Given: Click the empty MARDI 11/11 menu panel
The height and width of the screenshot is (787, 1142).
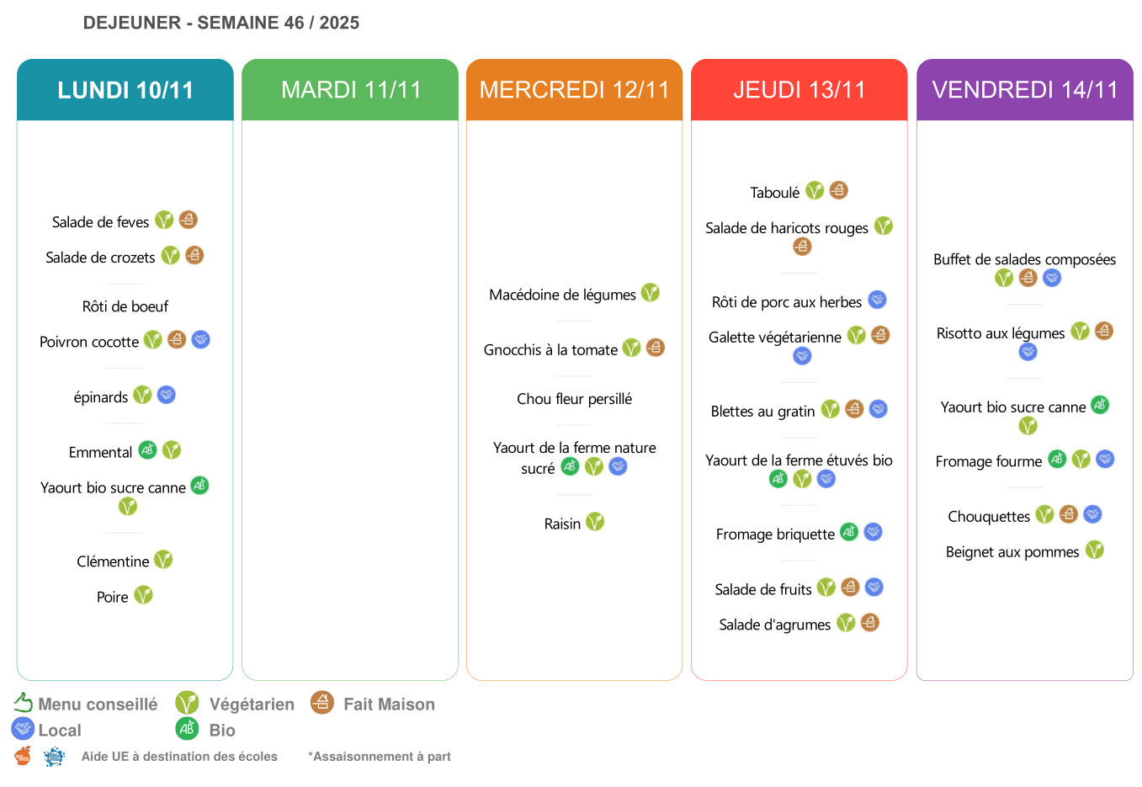Looking at the screenshot, I should click(x=350, y=400).
